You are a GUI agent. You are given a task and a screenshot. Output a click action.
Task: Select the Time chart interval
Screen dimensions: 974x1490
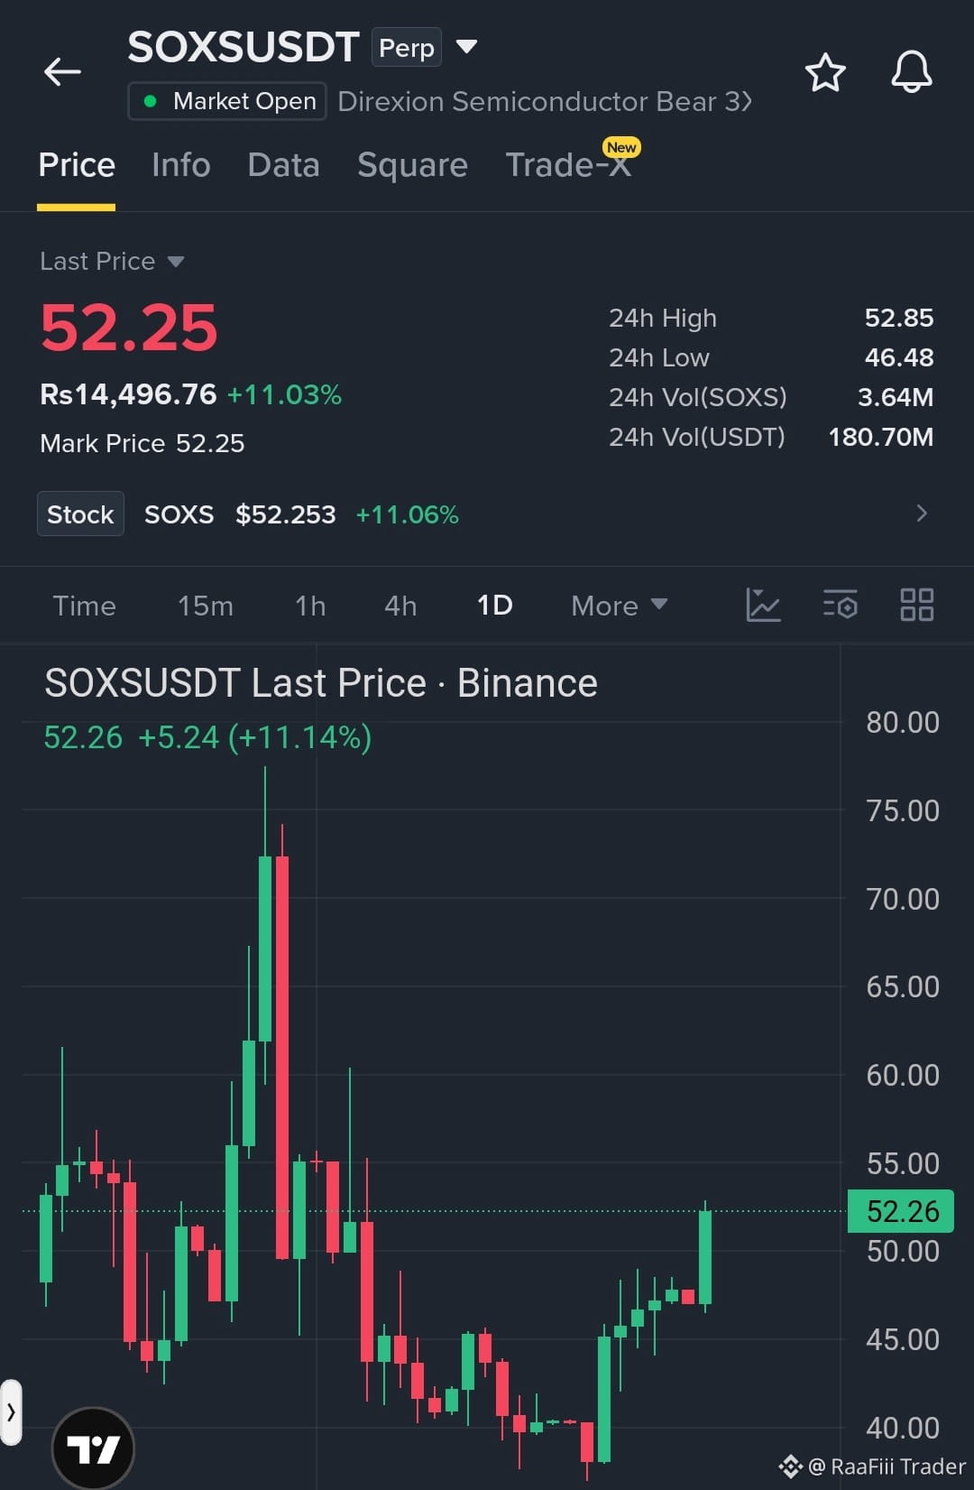click(x=84, y=606)
